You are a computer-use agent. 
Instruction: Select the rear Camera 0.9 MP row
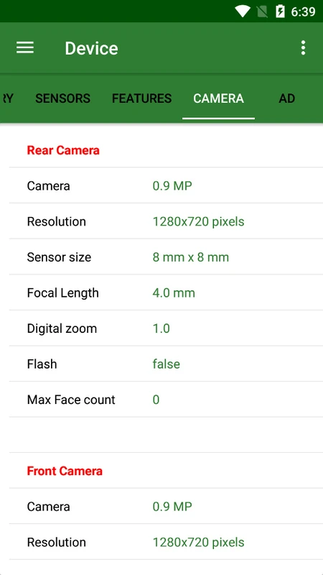(166, 185)
